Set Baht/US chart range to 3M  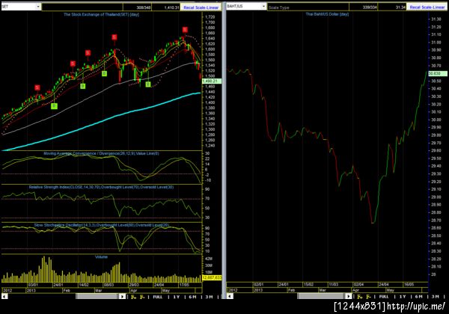[x=436, y=297]
